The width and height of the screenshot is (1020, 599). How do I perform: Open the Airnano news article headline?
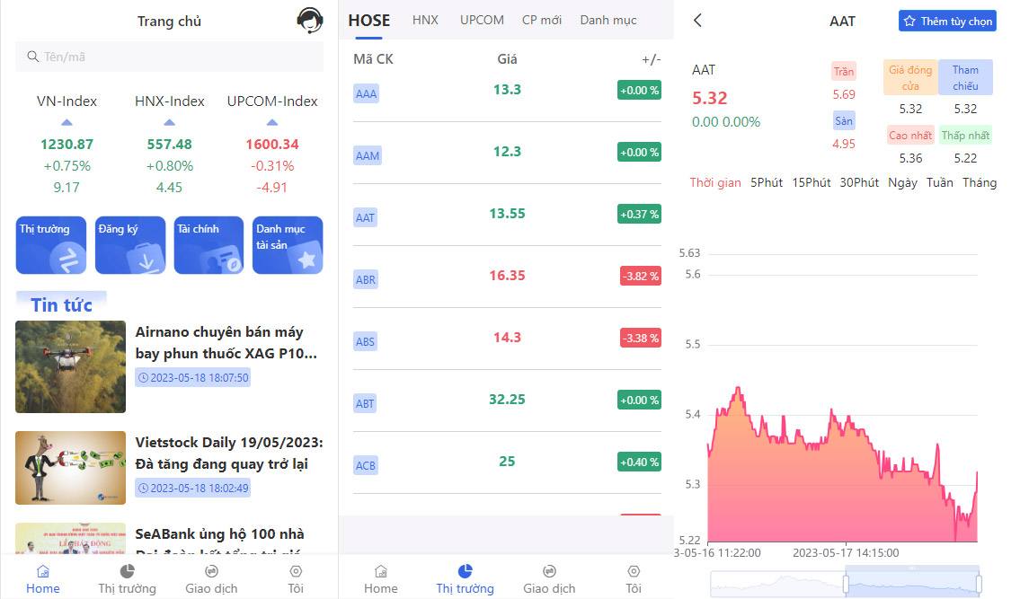228,342
